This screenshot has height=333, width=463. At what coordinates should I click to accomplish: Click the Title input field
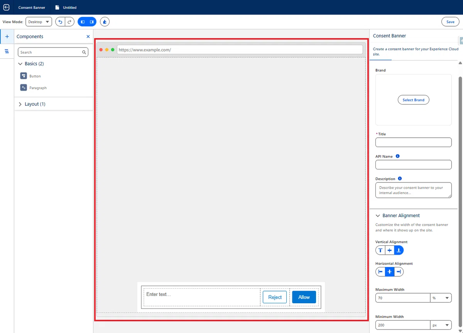click(413, 142)
